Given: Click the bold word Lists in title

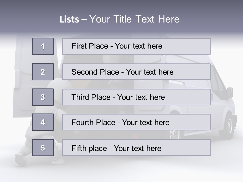Looking at the screenshot, I should 69,19.
